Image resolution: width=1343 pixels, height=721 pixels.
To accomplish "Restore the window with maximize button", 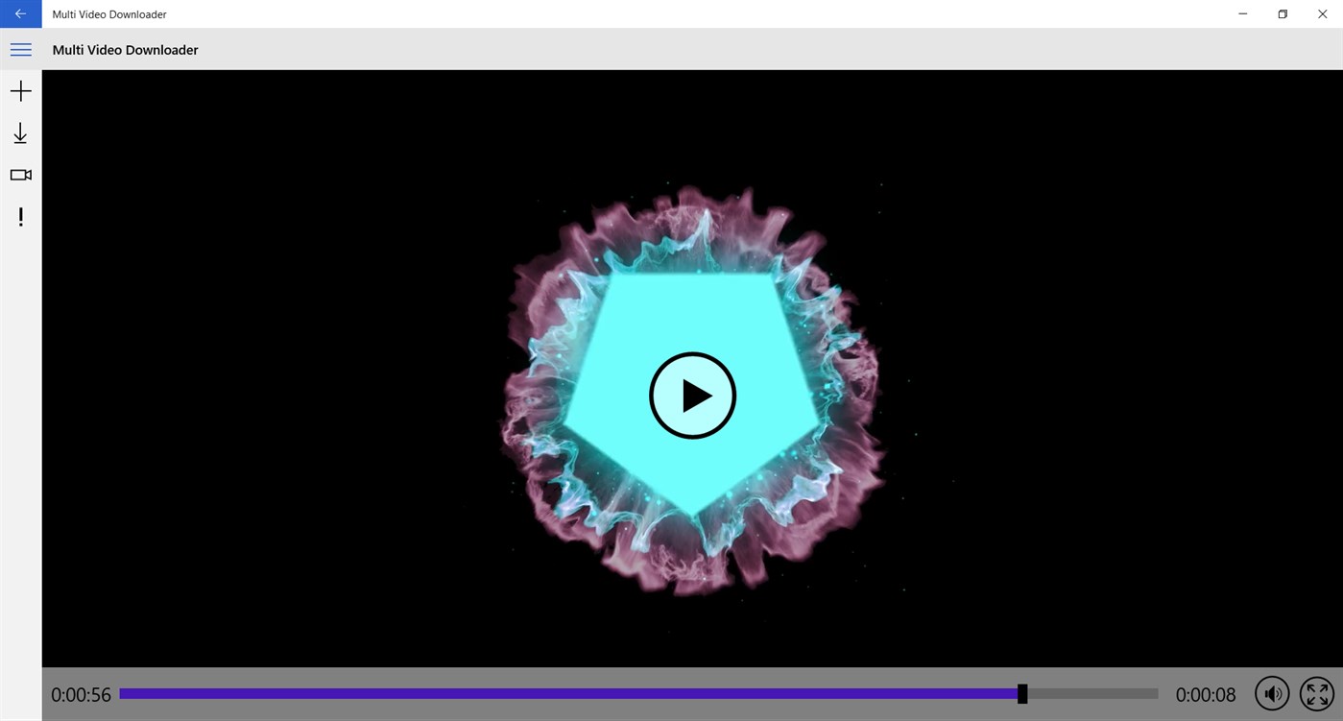I will point(1282,13).
